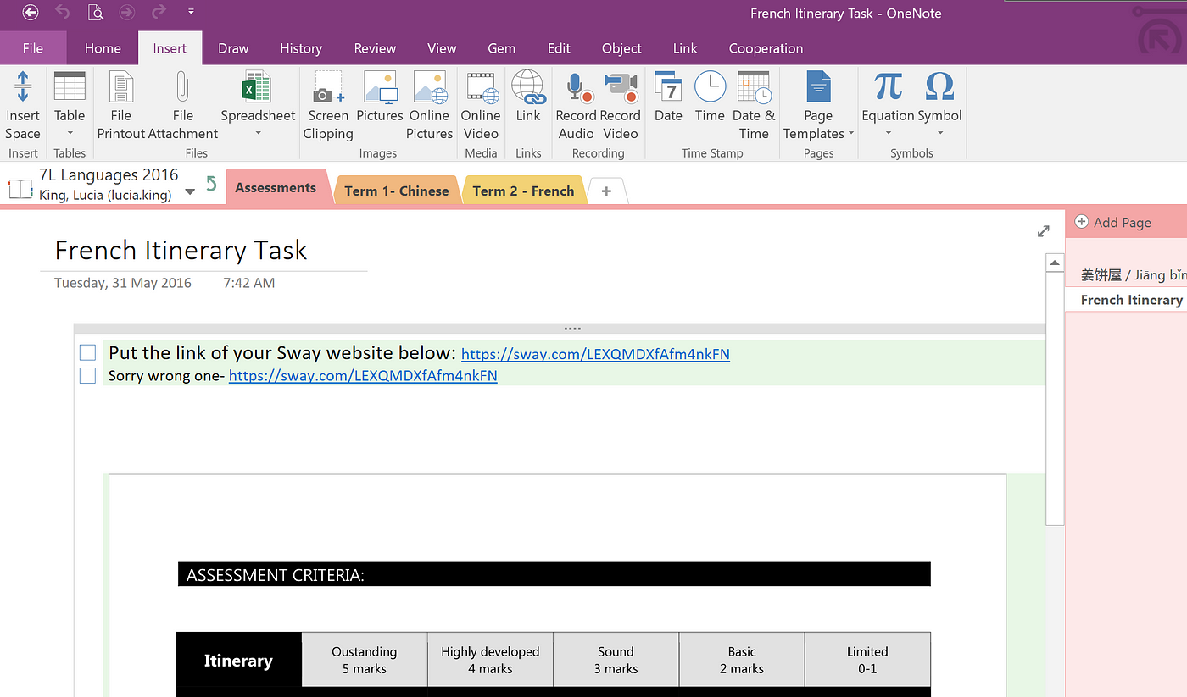Viewport: 1187px width, 697px height.
Task: Click the green sync status arrow by the notebook name
Action: tap(212, 184)
